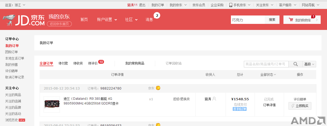Click the order total ¥1548.55

[240, 99]
